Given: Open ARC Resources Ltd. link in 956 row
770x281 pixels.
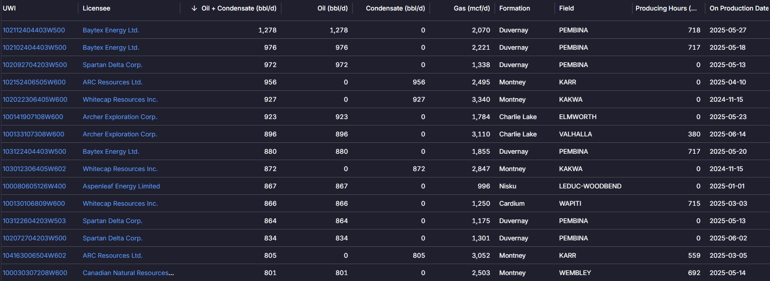Looking at the screenshot, I should click(112, 82).
